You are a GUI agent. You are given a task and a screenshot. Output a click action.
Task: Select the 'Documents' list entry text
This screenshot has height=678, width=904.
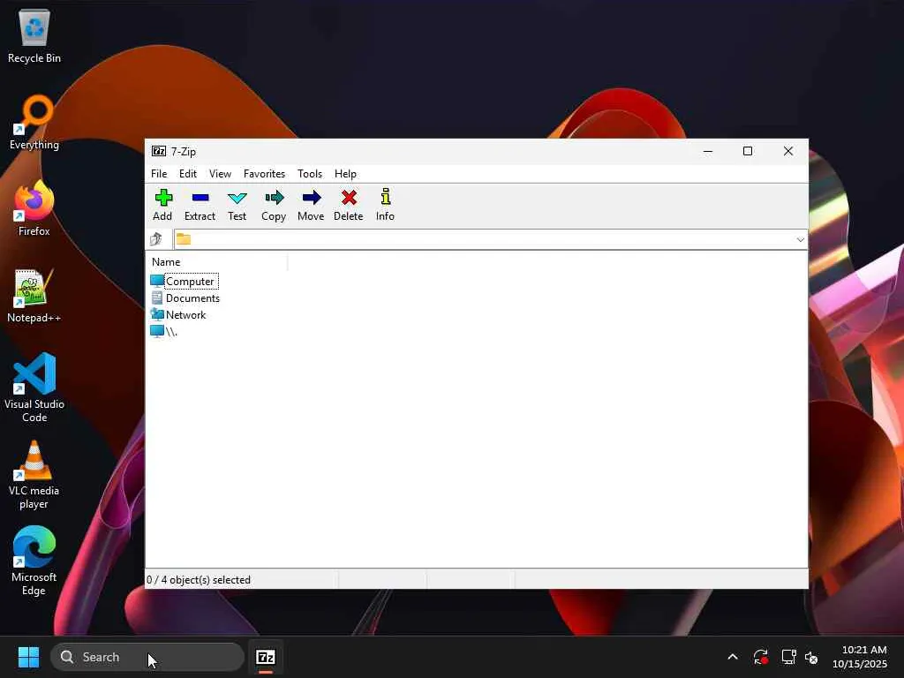[x=192, y=298]
